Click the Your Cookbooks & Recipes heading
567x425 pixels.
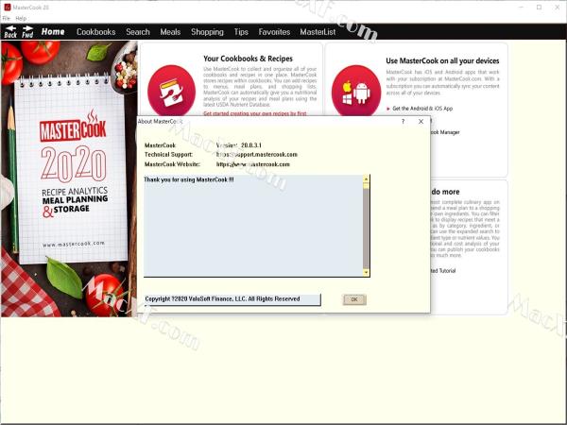click(x=248, y=59)
